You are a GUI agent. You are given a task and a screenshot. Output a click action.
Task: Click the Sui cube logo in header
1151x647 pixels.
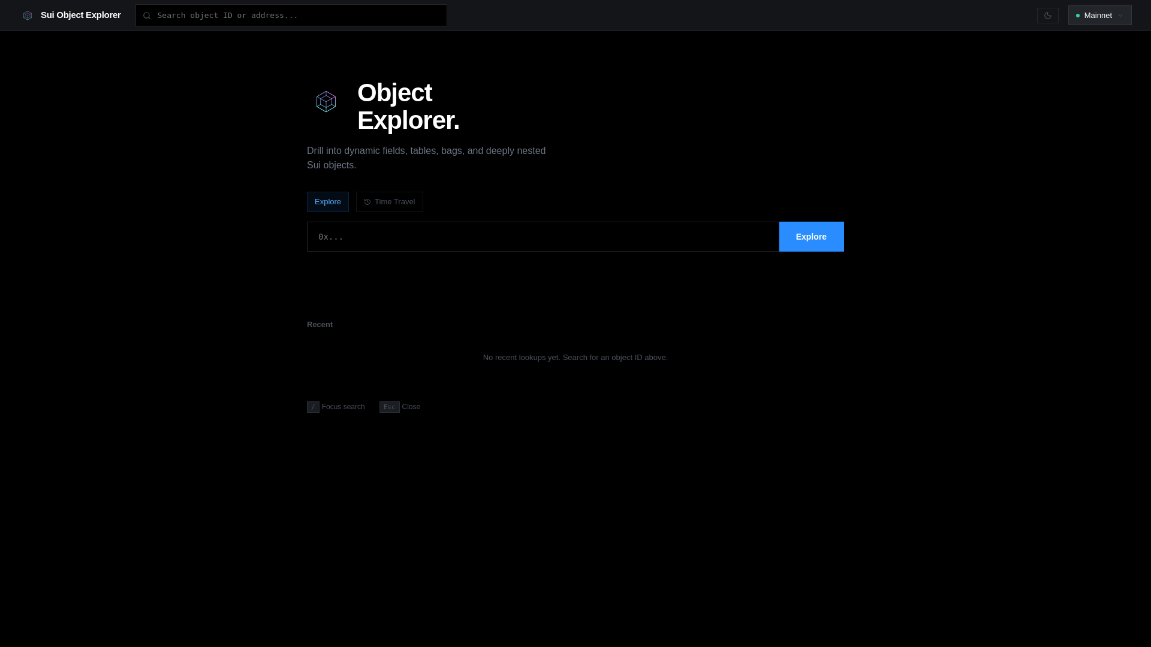pos(28,16)
